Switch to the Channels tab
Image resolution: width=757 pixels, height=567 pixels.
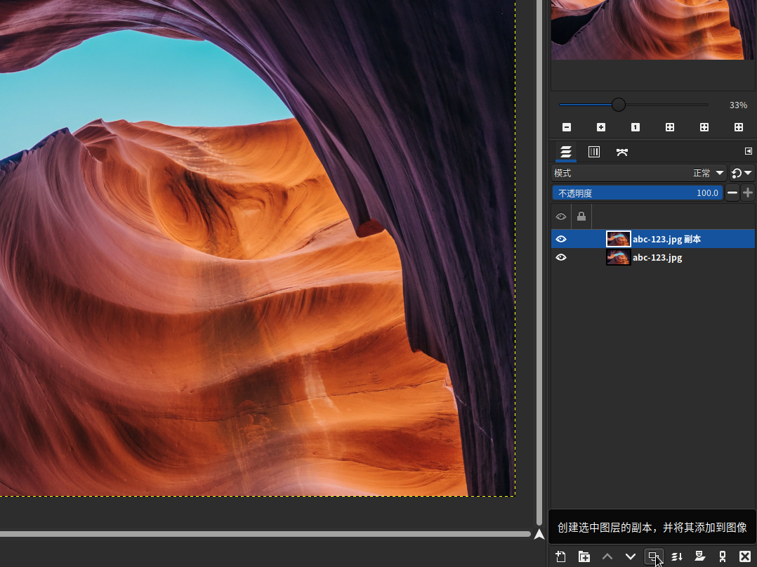(x=593, y=152)
